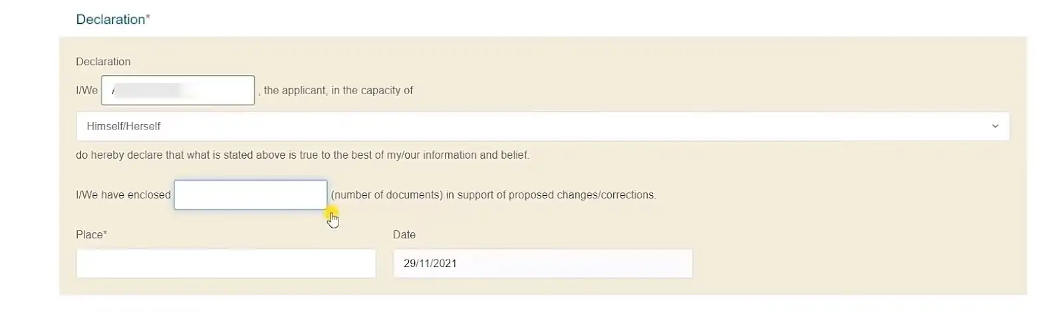Image resolution: width=1064 pixels, height=312 pixels.
Task: Click the Place* field label
Action: point(92,235)
